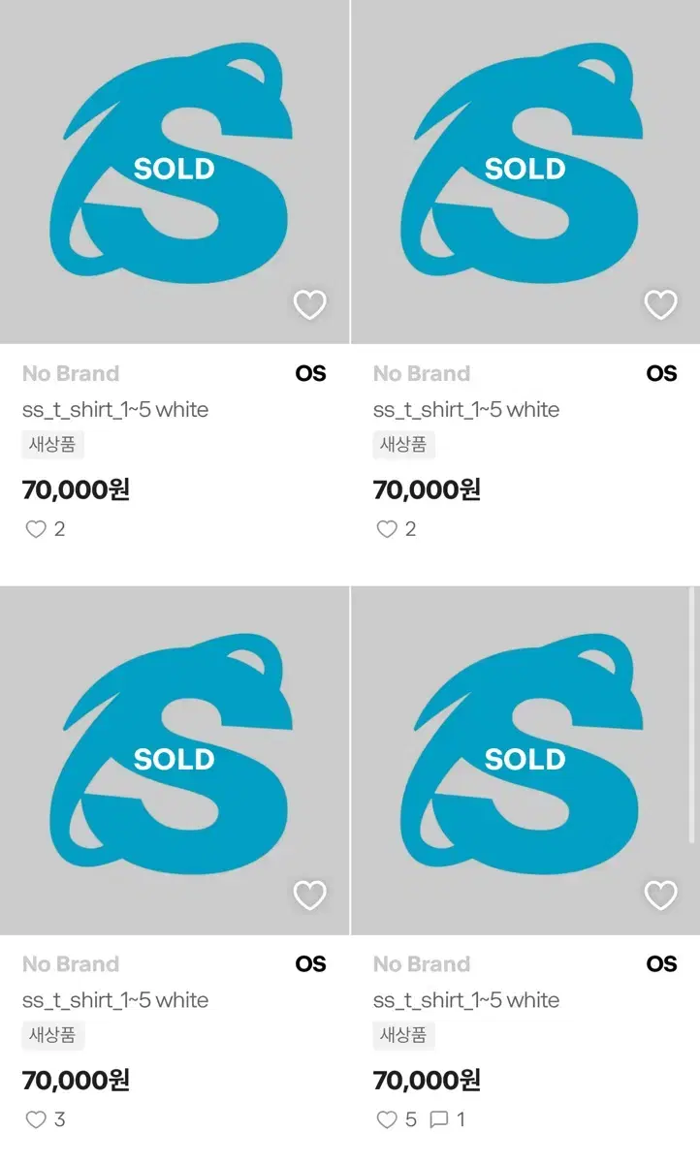Open bottom-left "ss_t_shirt_1~5 white" title
The width and height of the screenshot is (700, 1163).
click(x=115, y=1000)
